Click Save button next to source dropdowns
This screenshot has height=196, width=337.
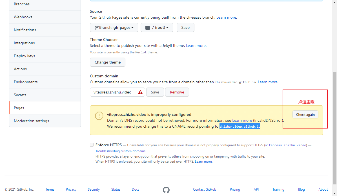tap(185, 28)
